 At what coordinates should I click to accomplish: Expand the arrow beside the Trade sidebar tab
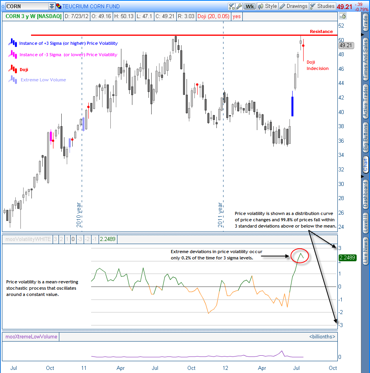[363, 35]
